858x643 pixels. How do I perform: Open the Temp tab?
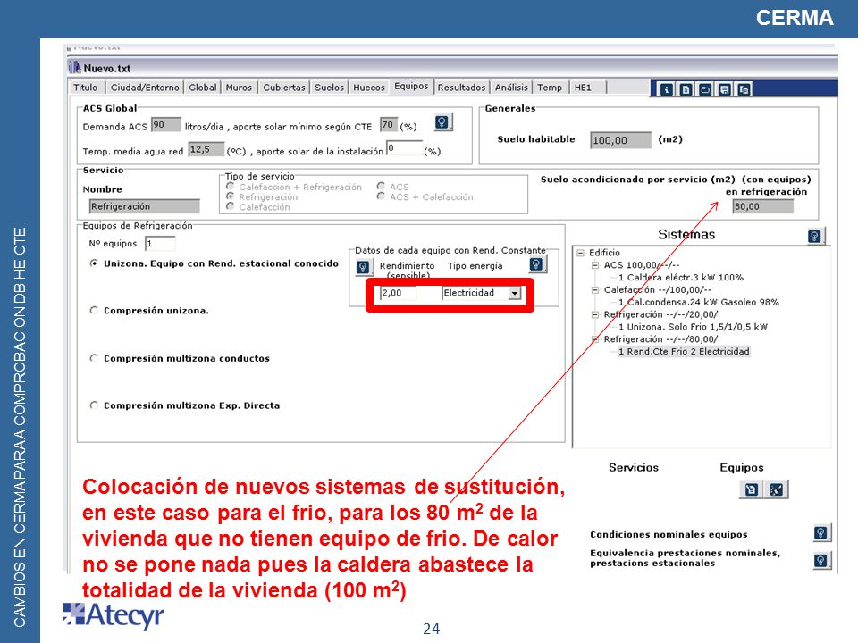(x=550, y=88)
